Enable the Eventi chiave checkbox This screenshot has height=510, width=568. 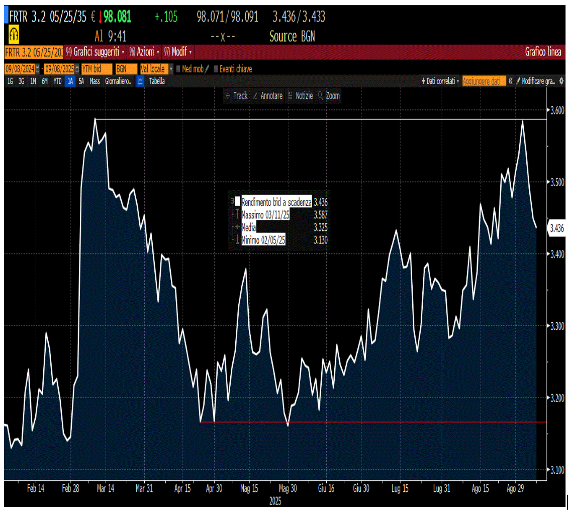pyautogui.click(x=216, y=69)
